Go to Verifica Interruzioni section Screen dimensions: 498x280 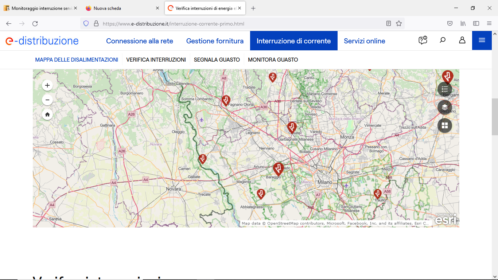156,60
